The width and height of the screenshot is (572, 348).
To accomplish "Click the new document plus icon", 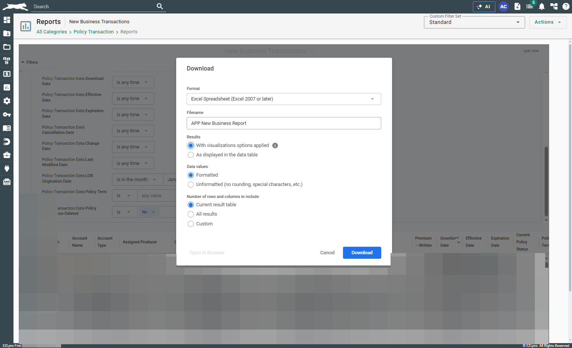I will click(x=517, y=6).
